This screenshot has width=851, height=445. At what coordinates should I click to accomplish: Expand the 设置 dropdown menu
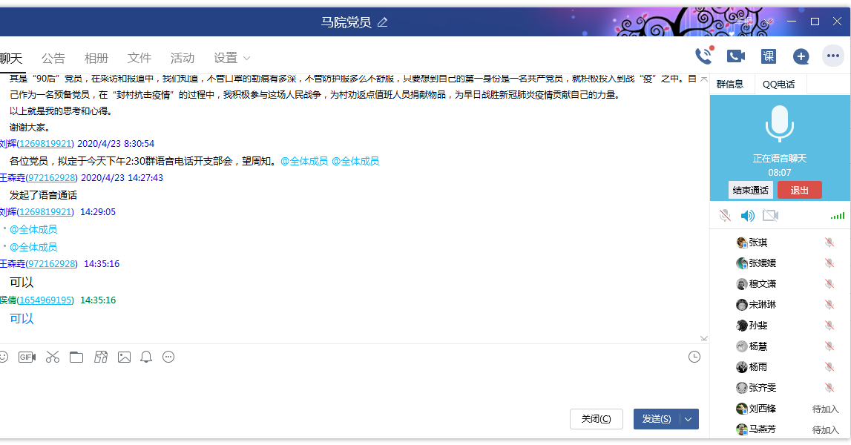pos(231,58)
